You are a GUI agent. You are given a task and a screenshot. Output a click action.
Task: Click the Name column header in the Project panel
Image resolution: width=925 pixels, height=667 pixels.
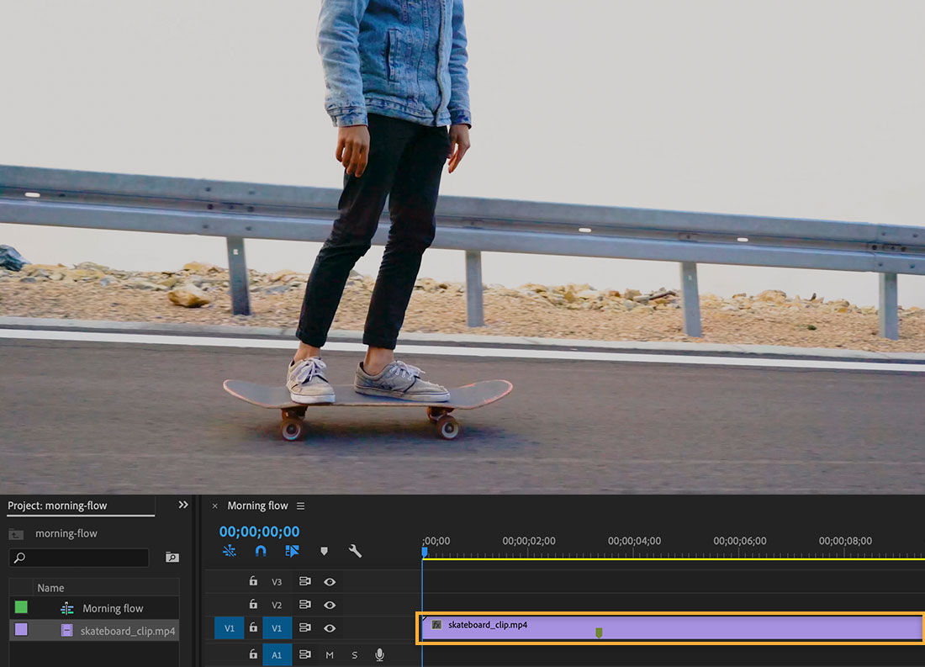point(51,587)
